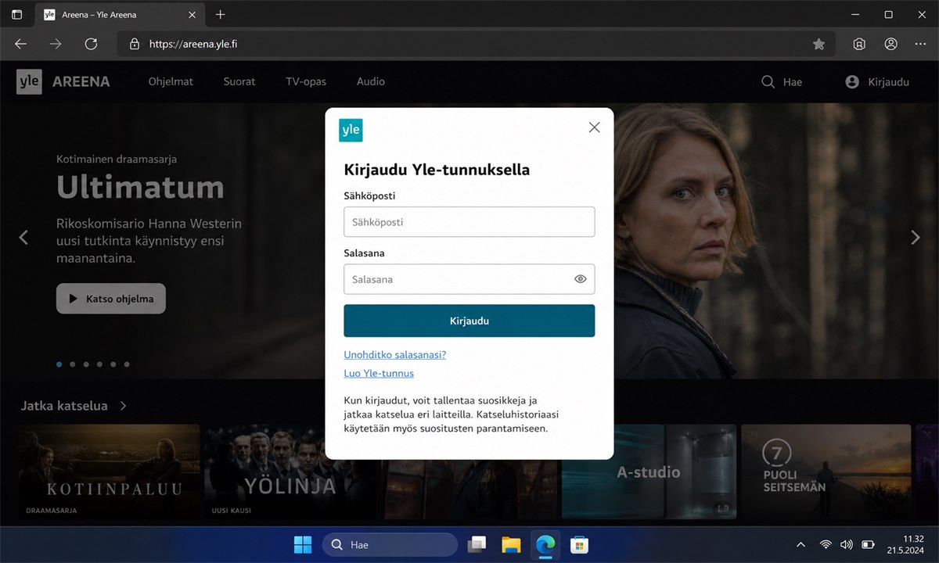This screenshot has width=939, height=563.
Task: Click Wi-Fi network tray icon
Action: point(825,544)
